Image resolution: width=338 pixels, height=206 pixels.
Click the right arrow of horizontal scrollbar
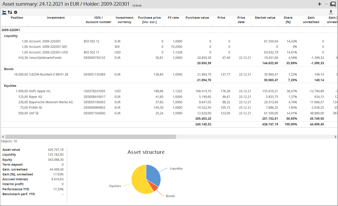click(x=335, y=137)
